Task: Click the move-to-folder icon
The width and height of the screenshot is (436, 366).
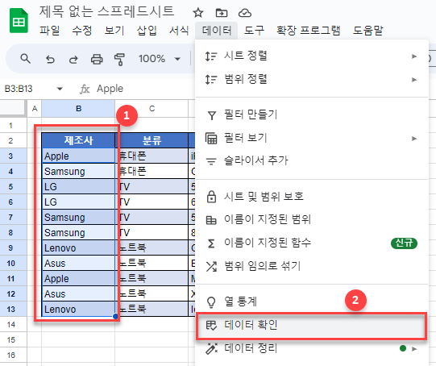Action: [222, 13]
